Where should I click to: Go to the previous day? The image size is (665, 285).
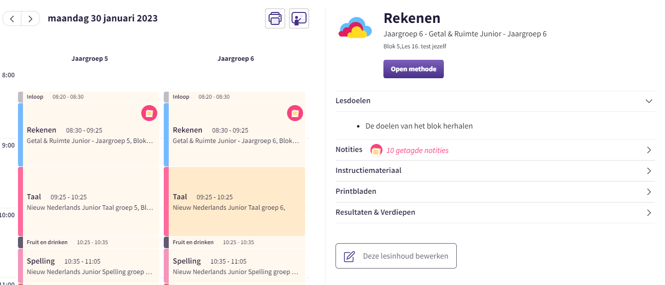tap(12, 19)
